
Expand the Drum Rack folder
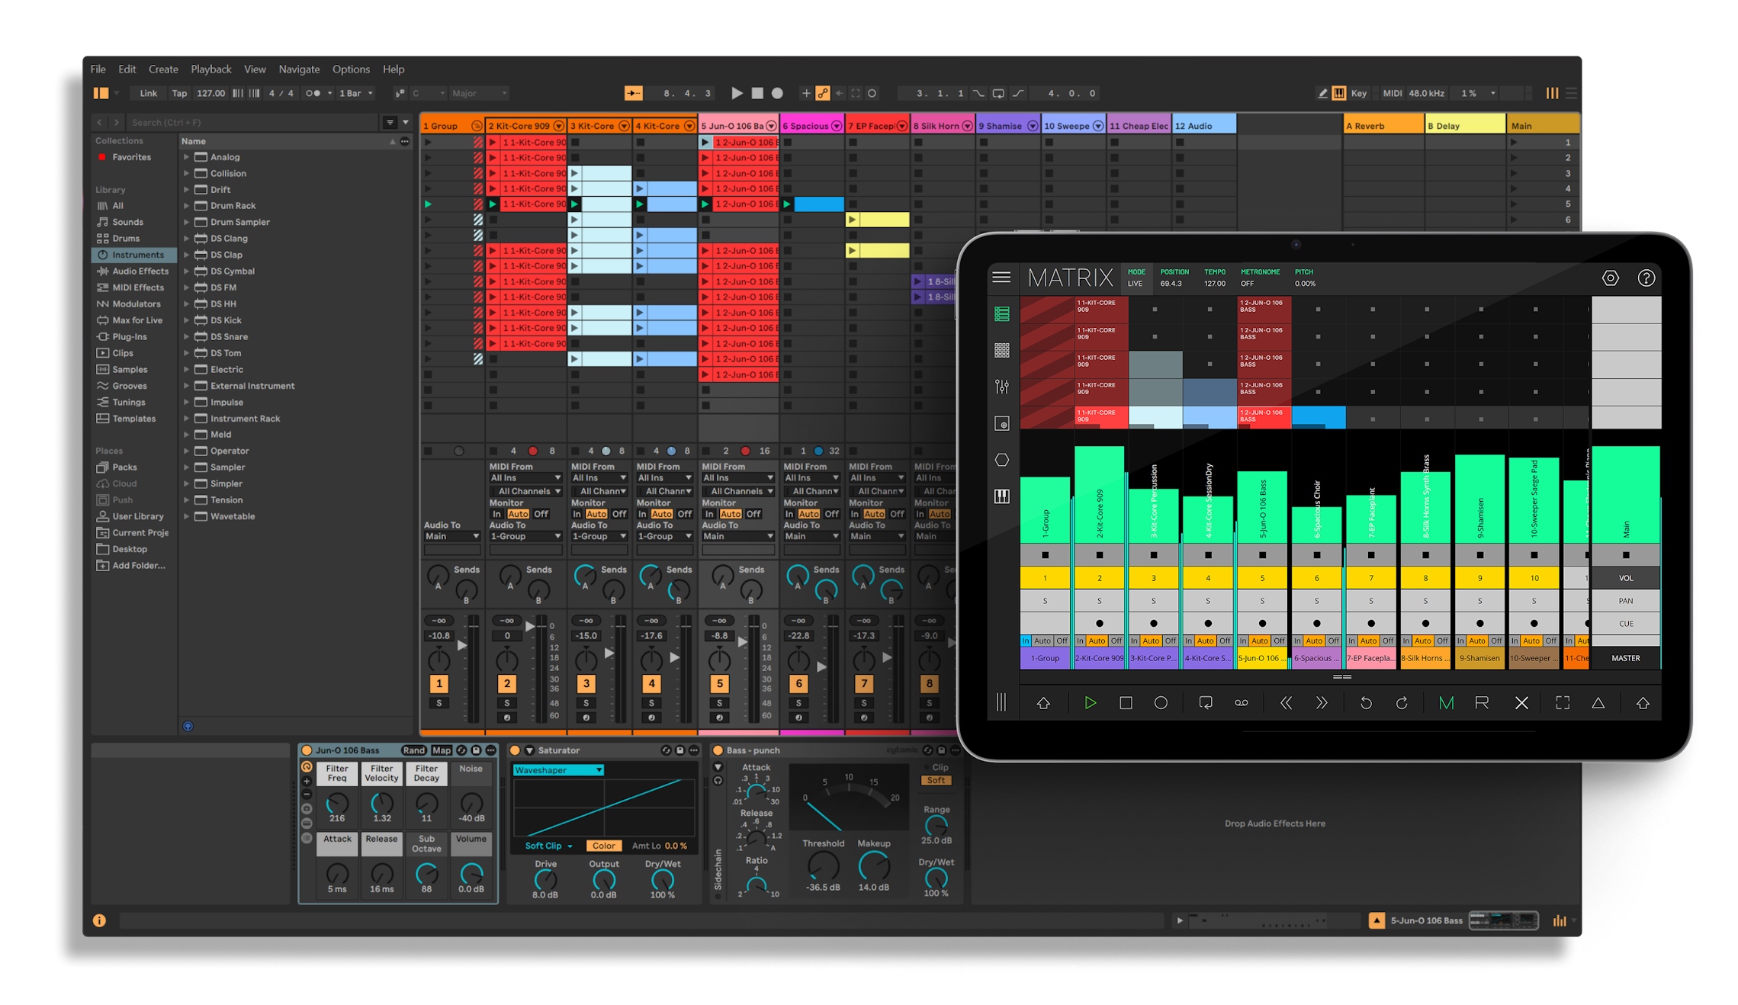(186, 206)
